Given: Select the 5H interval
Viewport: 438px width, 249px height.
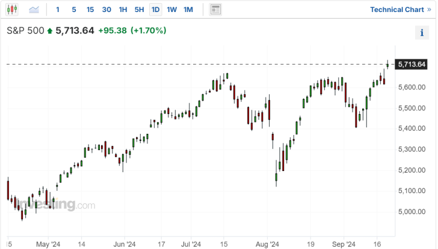Looking at the screenshot, I should pos(139,10).
